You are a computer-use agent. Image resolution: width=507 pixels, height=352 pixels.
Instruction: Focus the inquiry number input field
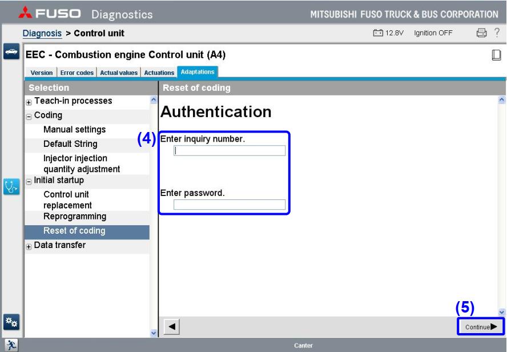tap(230, 150)
